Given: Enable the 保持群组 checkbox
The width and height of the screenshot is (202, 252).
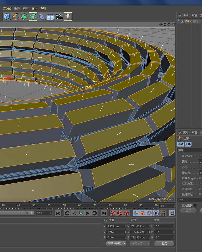Looking at the screenshot, I should (x=199, y=194).
